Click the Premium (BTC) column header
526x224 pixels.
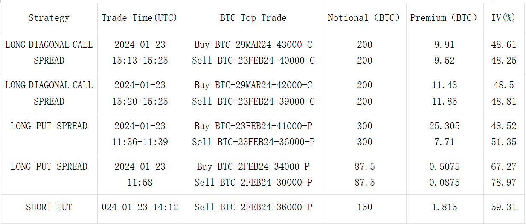444,18
